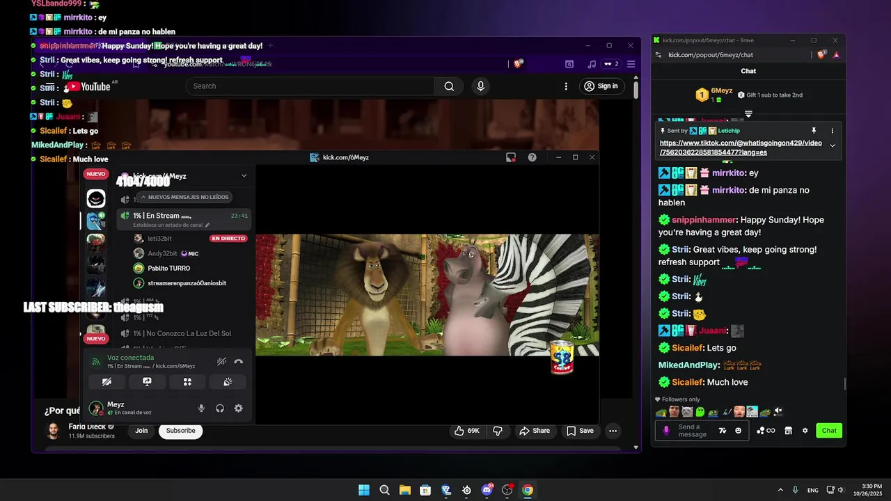The width and height of the screenshot is (891, 501).
Task: Open Brave browser hamburger menu in YouTube window
Action: (x=631, y=64)
